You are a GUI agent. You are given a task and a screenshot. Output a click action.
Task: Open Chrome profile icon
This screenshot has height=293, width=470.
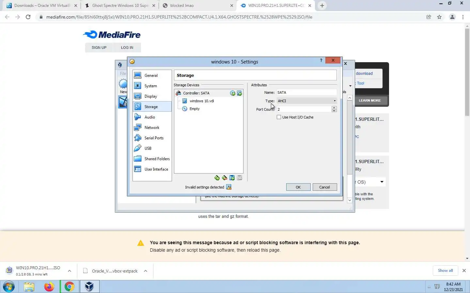click(x=452, y=17)
